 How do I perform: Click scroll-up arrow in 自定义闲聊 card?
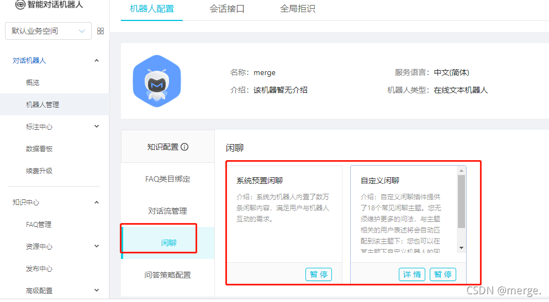click(x=462, y=171)
